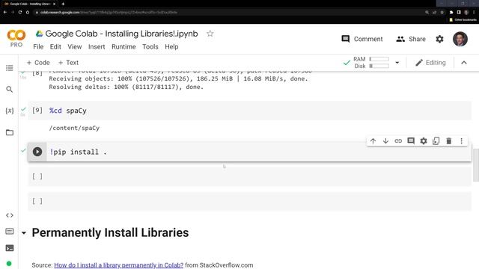The width and height of the screenshot is (479, 269).
Task: Add a comment to the cell
Action: coord(411,141)
